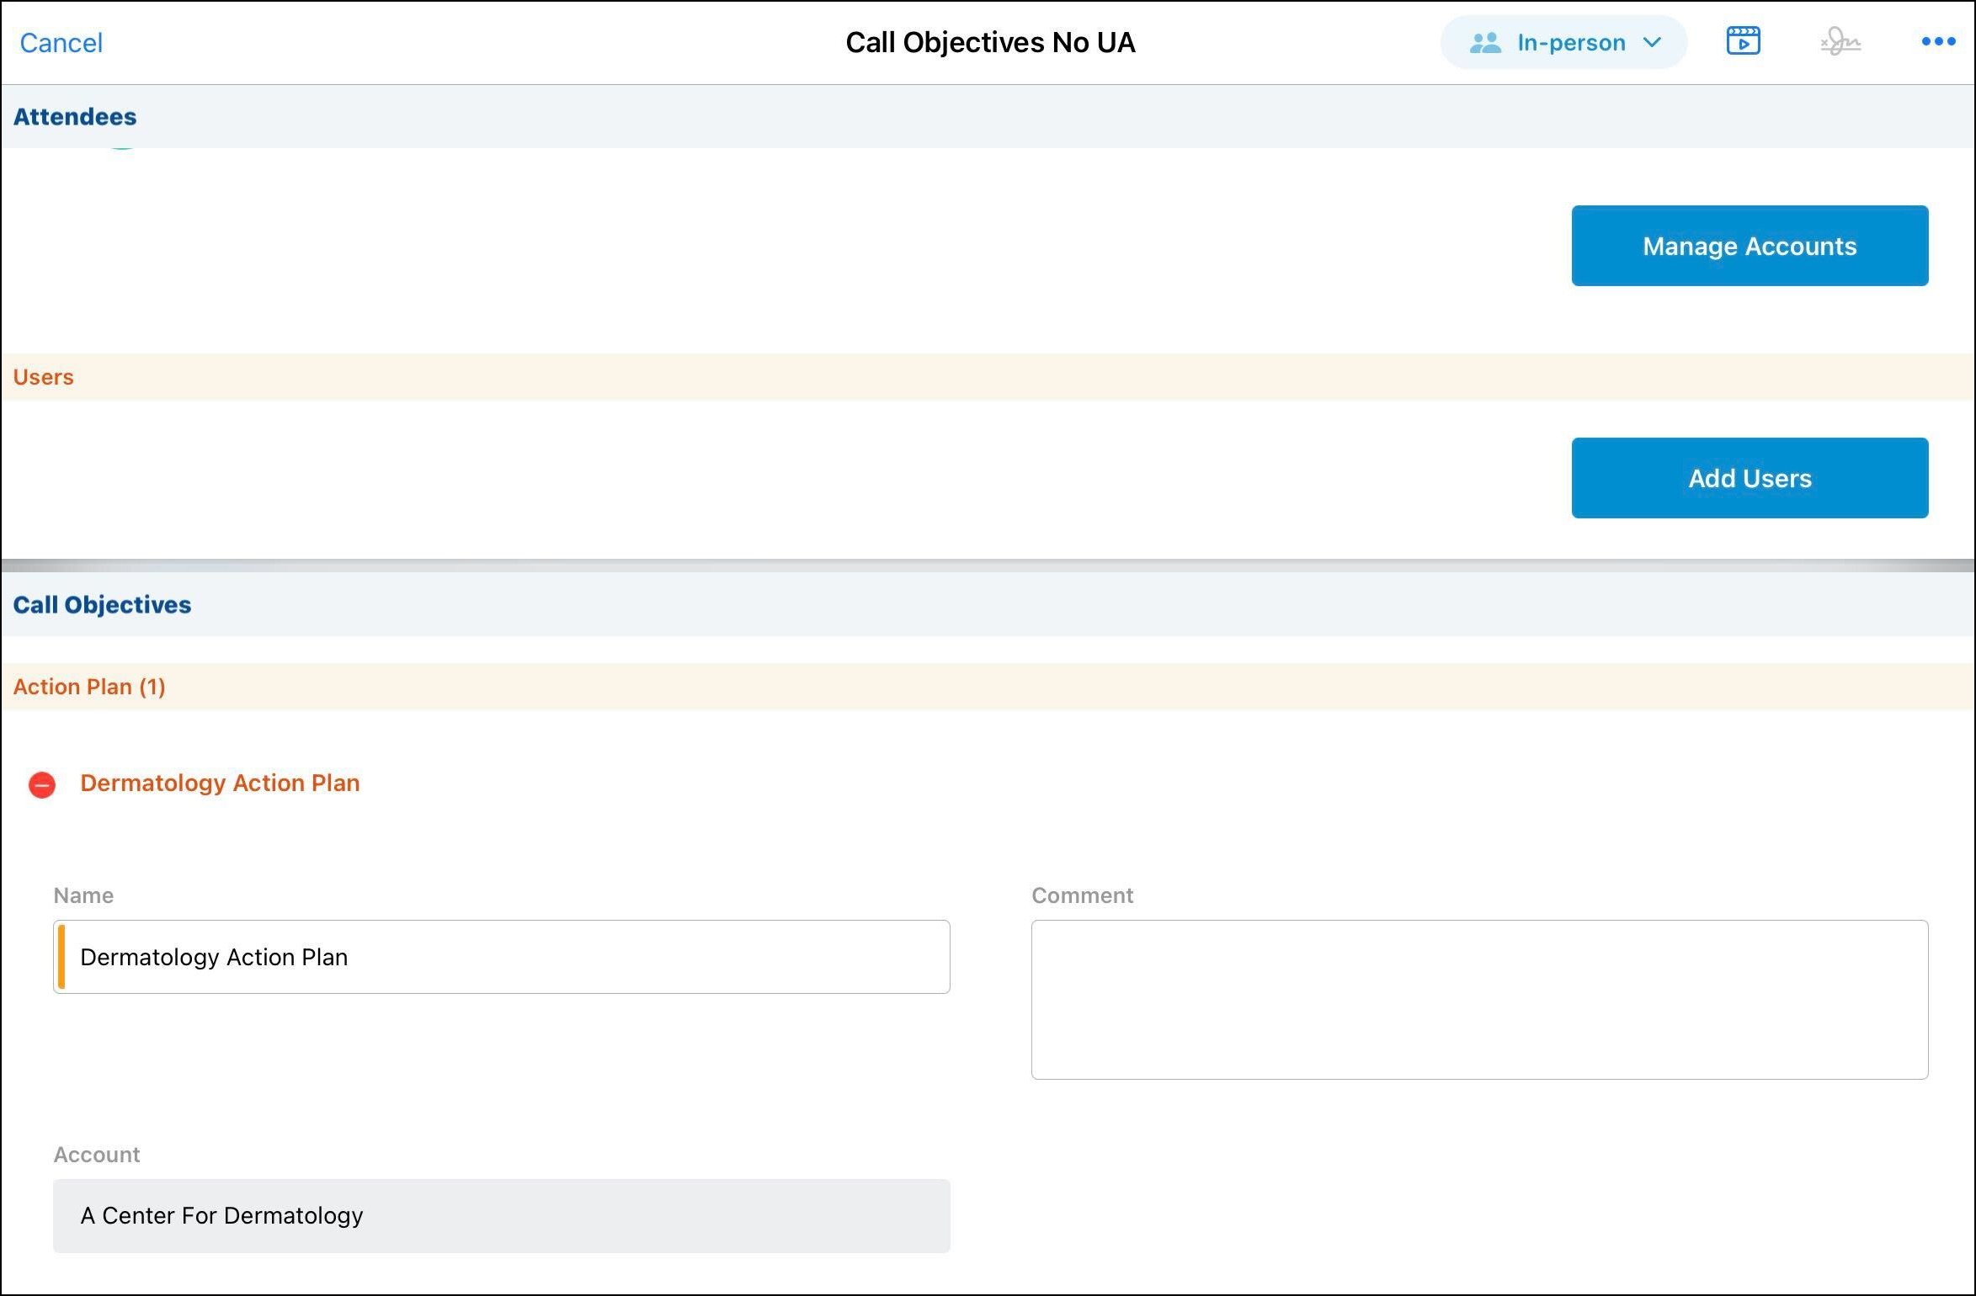
Task: Click the chevron arrow next to In-person
Action: click(1652, 43)
